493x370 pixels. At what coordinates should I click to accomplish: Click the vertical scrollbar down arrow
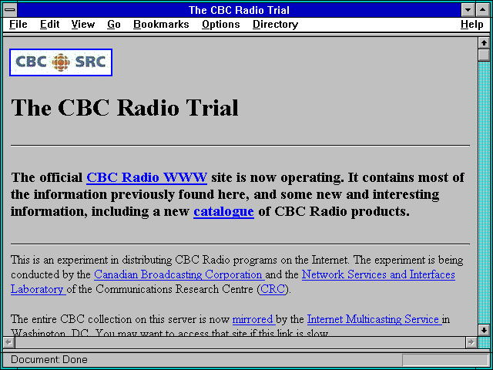point(484,330)
